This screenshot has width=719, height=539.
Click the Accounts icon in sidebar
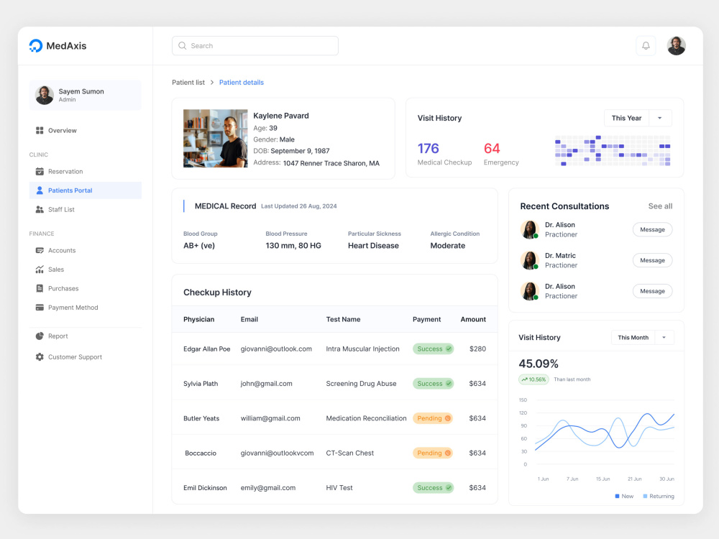(x=40, y=250)
